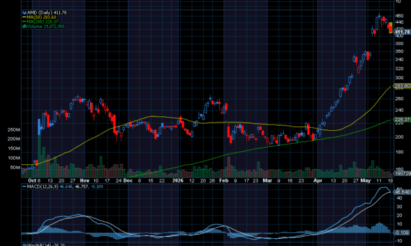The height and width of the screenshot is (246, 411).
Task: Select the Volume 19,072,906 legend text
Action: coord(46,26)
